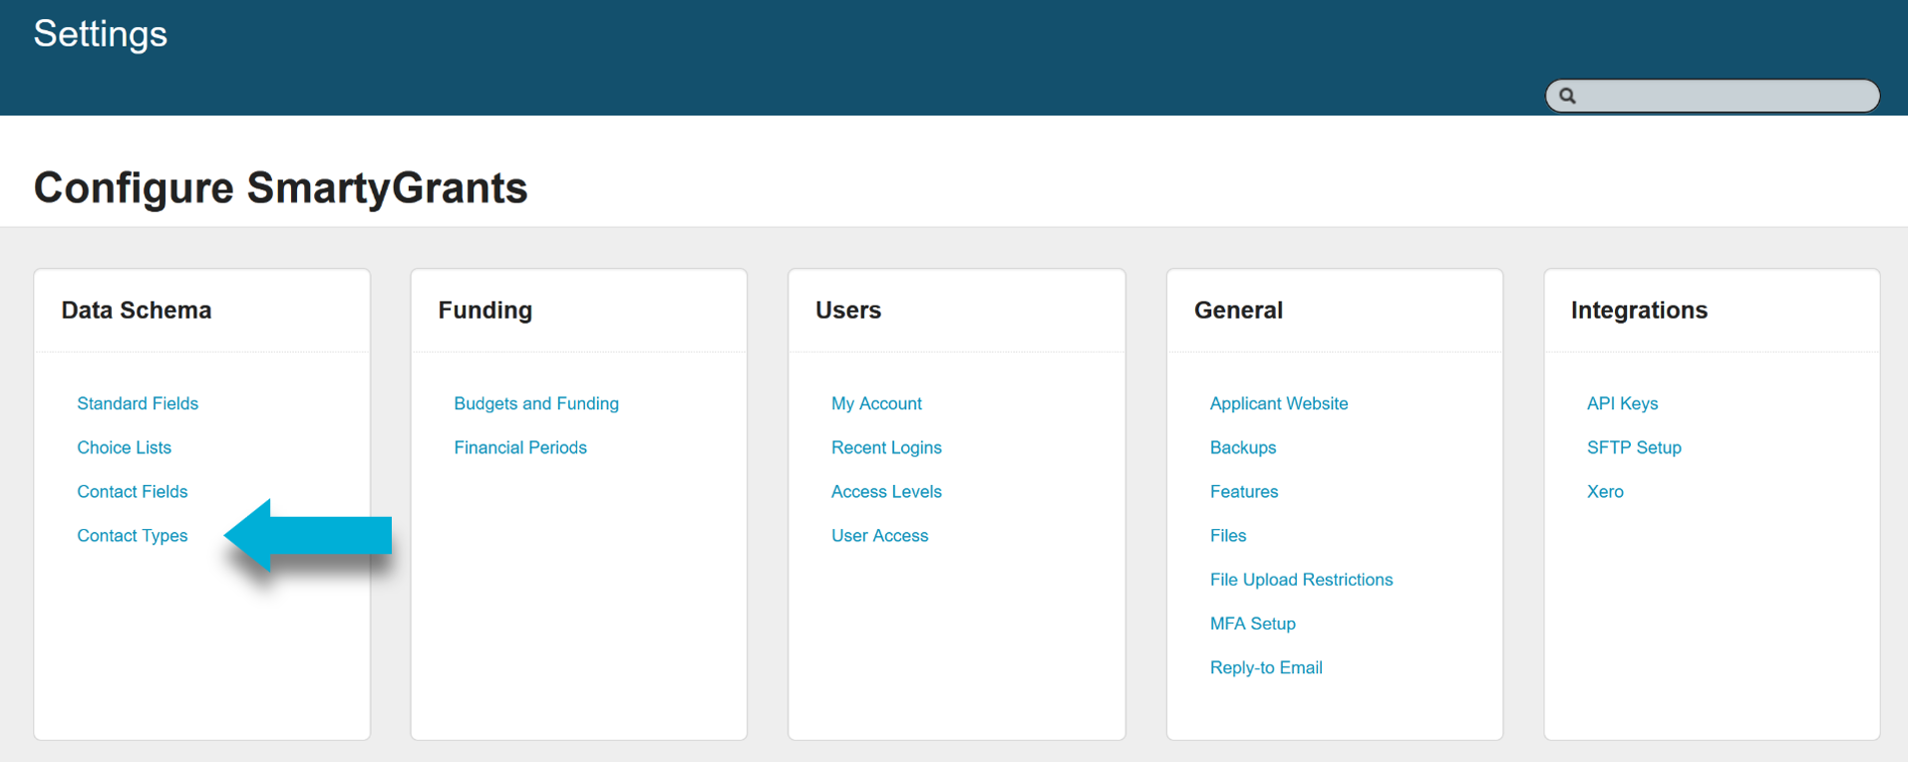Image resolution: width=1908 pixels, height=762 pixels.
Task: Select SFTP Setup under Integrations
Action: 1633,447
